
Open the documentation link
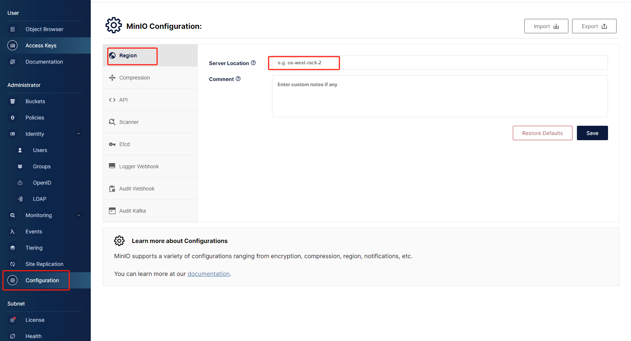click(x=209, y=274)
